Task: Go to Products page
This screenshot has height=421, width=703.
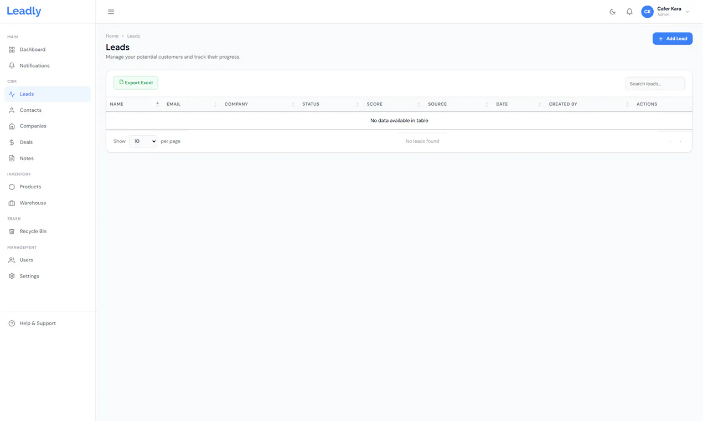Action: 48,187
